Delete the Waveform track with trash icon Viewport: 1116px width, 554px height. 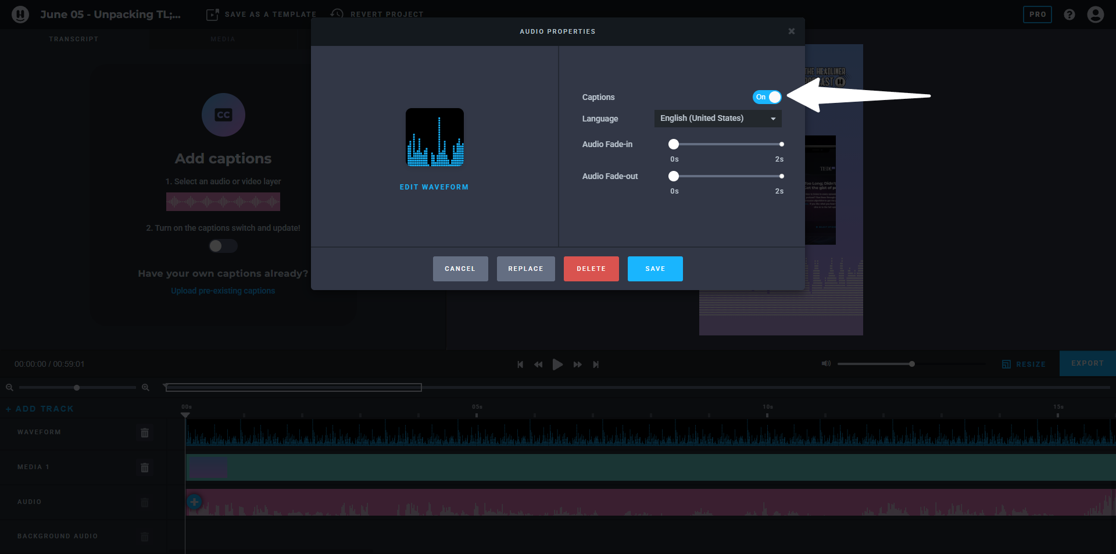[x=145, y=433]
